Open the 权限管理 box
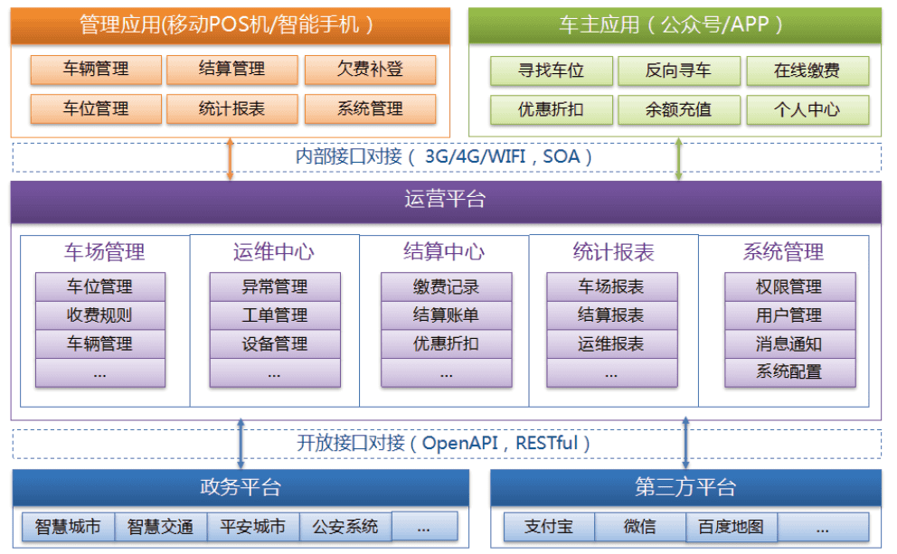 point(790,287)
